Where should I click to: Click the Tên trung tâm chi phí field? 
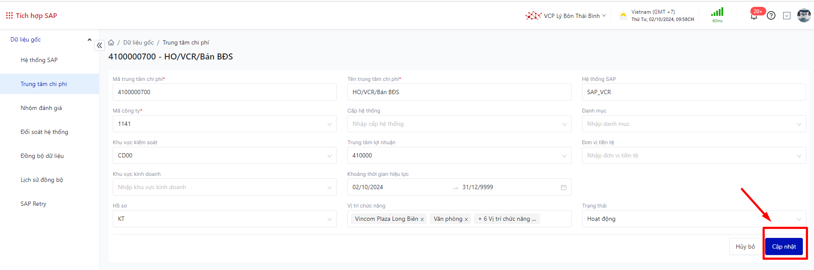tap(459, 92)
